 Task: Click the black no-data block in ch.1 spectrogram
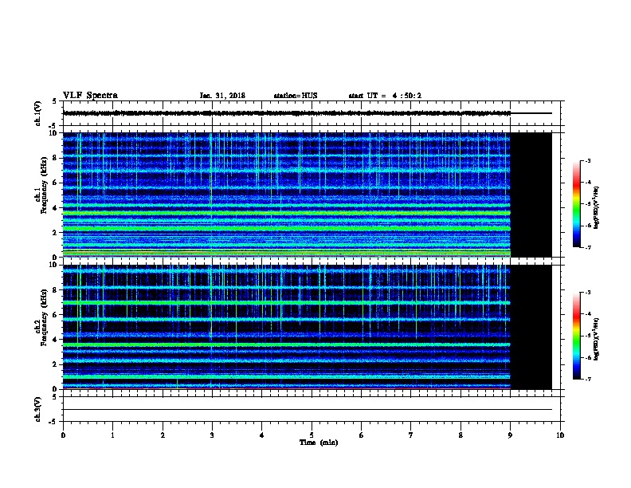531,195
